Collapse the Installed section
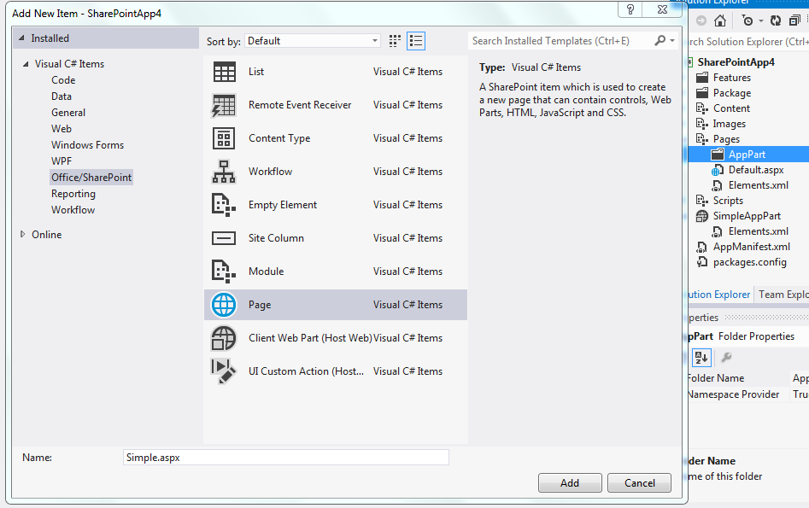Viewport: 809px width, 508px height. pos(21,38)
